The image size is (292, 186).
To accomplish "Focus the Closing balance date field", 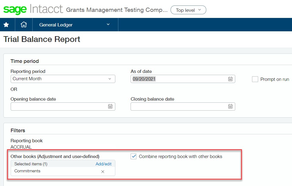I will click(178, 106).
